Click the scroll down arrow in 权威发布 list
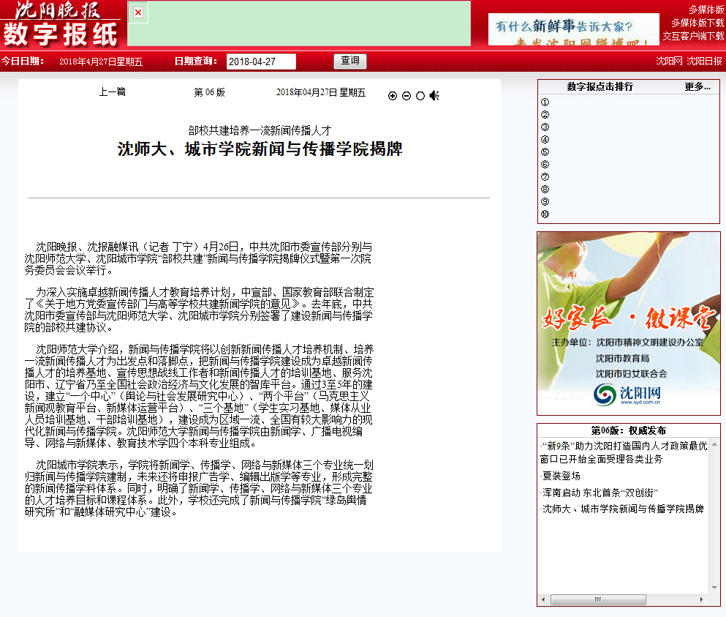Viewport: 726px width, 617px height. (714, 588)
